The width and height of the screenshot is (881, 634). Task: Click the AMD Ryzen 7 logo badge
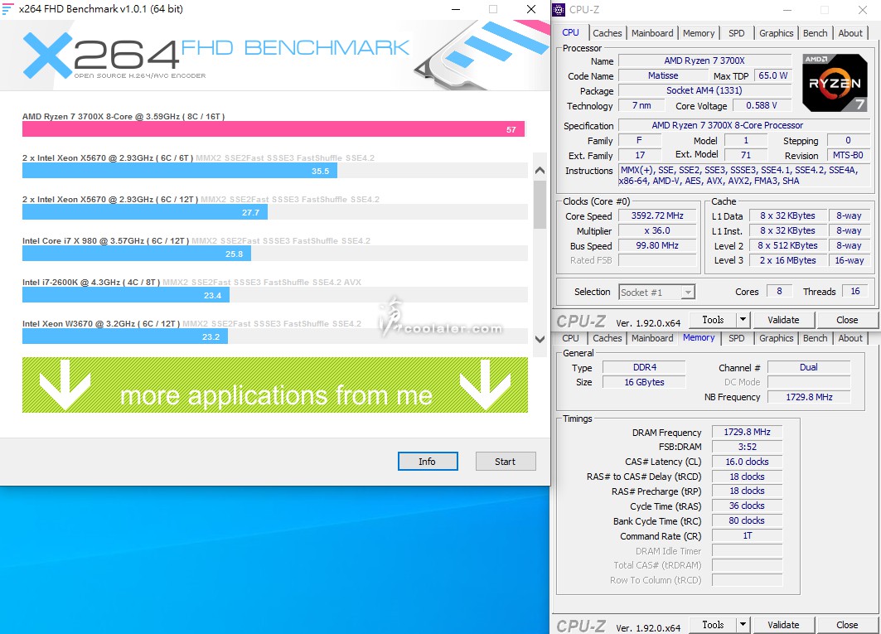coord(835,83)
